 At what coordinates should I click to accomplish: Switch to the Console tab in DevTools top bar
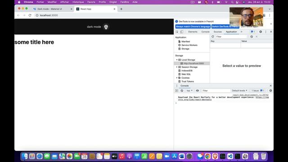pyautogui.click(x=205, y=32)
